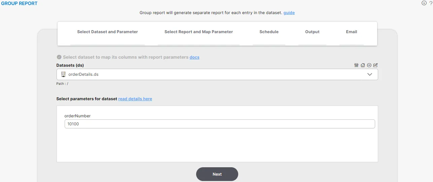Follow the docs link beside Select dataset
The image size is (433, 182).
click(x=194, y=57)
